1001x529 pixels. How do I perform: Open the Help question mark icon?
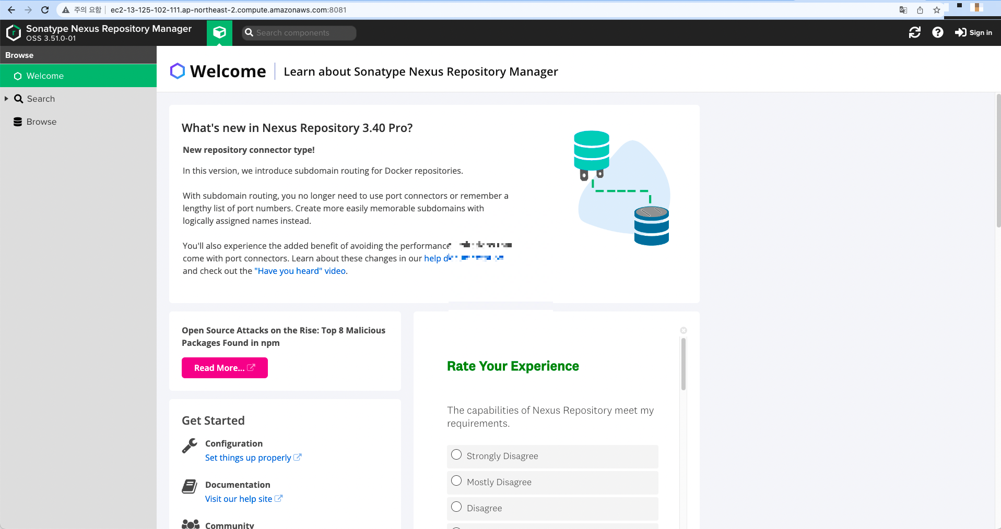pos(938,32)
